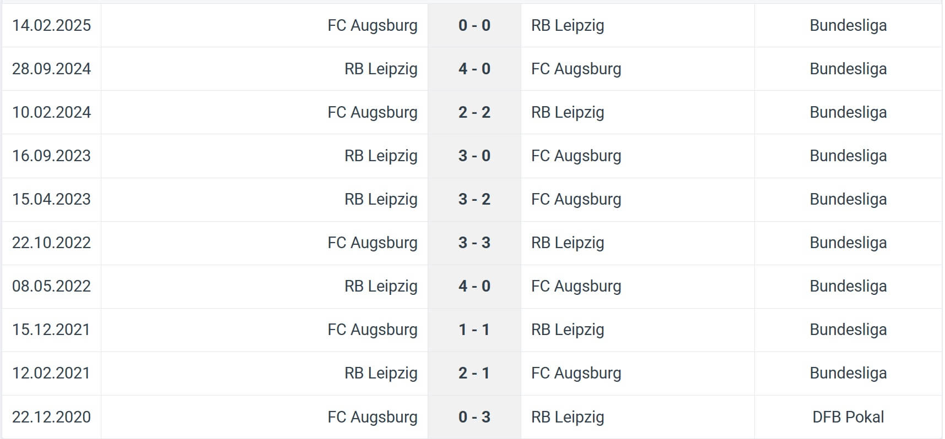Viewport: 945px width, 439px height.
Task: Select RB Leipzig away team on 22.10.2022
Action: [568, 243]
